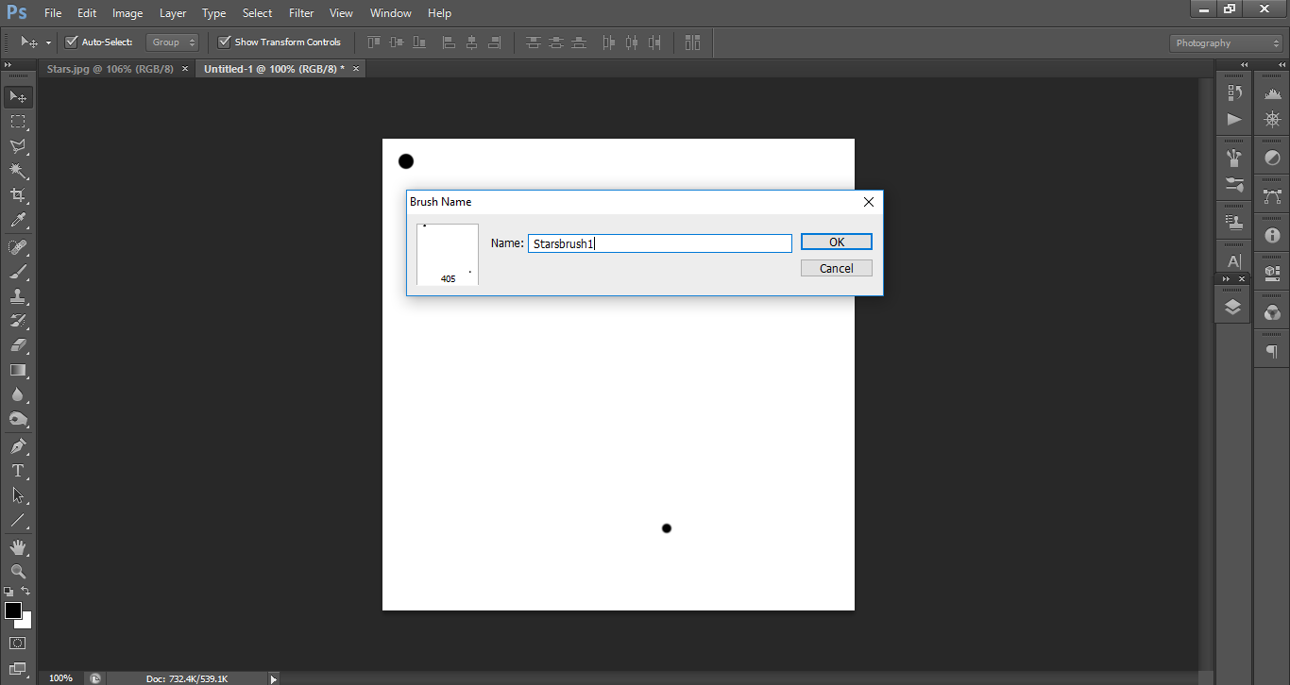
Task: Select the Sponge tool
Action: tap(18, 419)
